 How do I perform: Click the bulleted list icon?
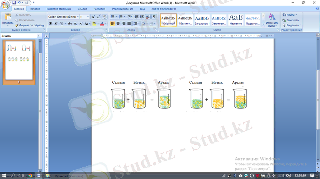tap(113, 17)
